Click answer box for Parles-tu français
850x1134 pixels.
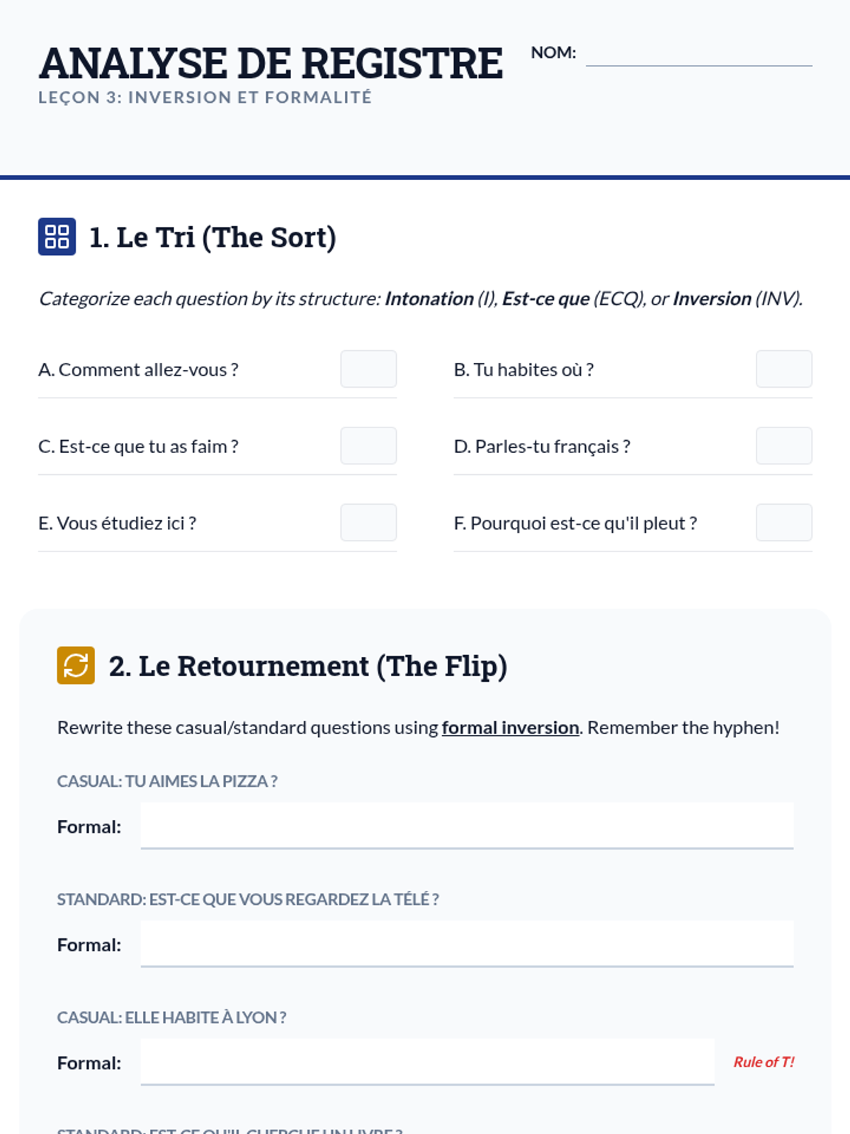(783, 446)
